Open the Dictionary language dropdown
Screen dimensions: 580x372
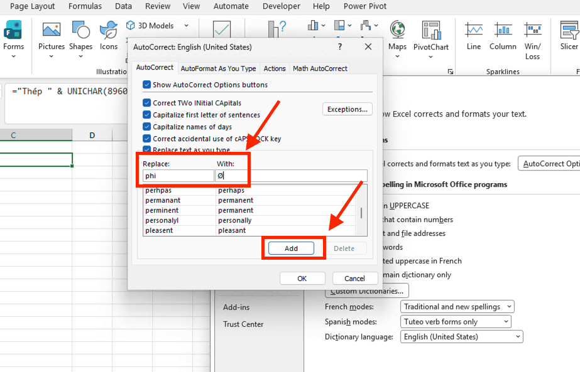462,336
